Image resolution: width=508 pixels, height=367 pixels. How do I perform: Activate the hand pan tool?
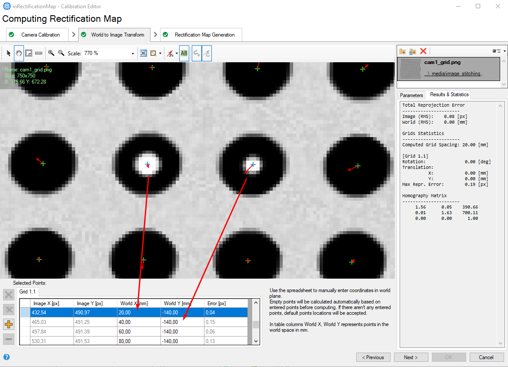tap(19, 53)
